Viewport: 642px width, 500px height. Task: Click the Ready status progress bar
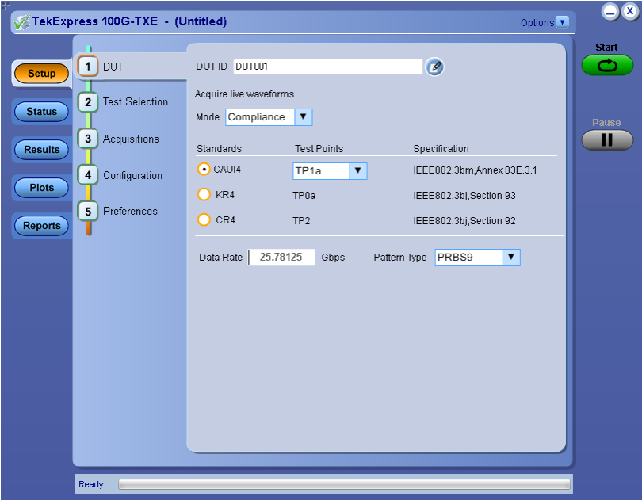point(343,484)
